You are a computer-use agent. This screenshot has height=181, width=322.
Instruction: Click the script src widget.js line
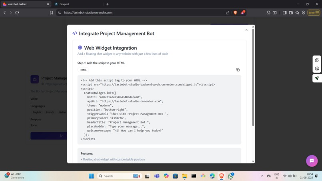click(x=148, y=84)
